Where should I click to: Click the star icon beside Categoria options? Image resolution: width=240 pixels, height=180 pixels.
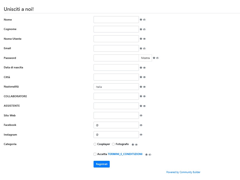coord(133,144)
